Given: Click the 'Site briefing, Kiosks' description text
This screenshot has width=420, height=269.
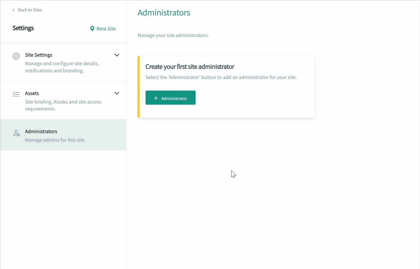Looking at the screenshot, I should (x=63, y=105).
